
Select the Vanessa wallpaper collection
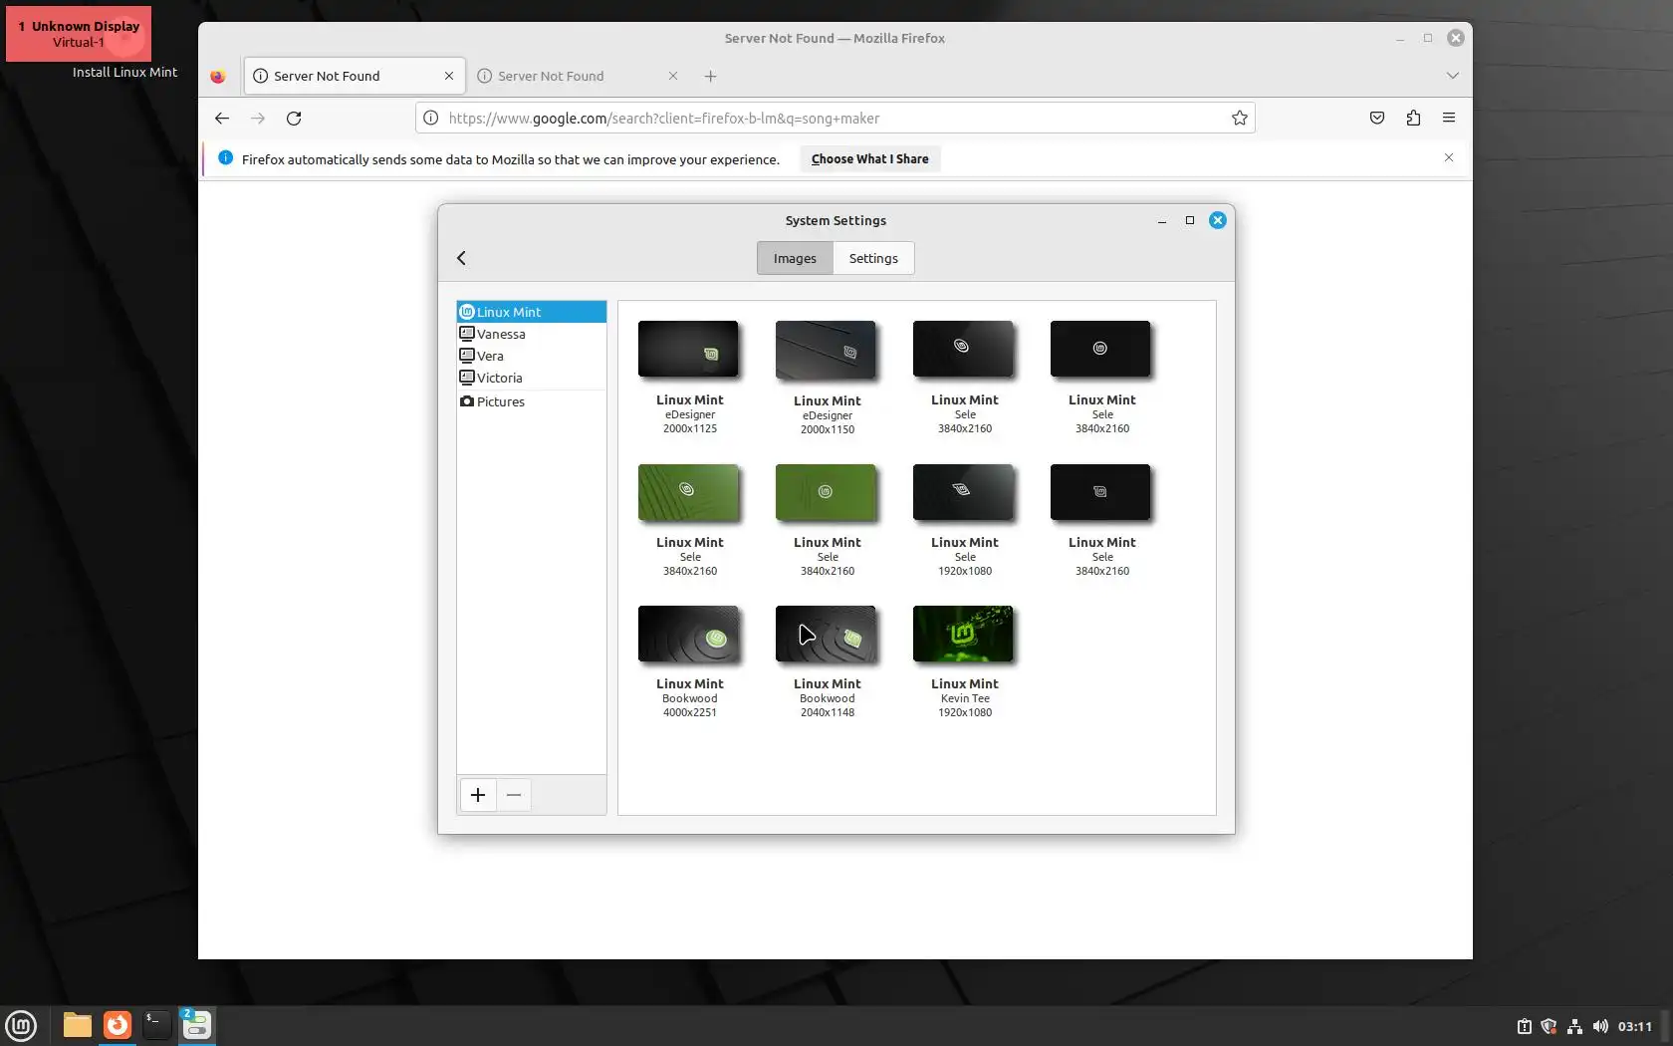(x=532, y=334)
